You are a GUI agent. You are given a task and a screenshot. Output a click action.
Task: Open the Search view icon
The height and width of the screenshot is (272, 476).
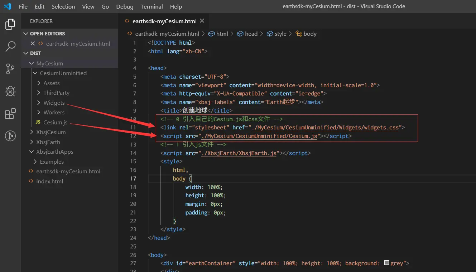(10, 46)
